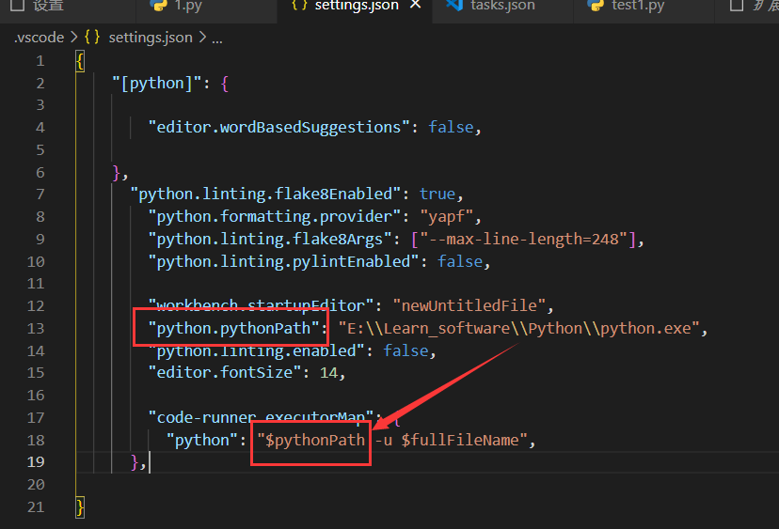Click the braces icon in the breadcrumb

92,38
